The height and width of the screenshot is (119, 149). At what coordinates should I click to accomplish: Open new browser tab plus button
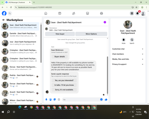click(x=34, y=2)
